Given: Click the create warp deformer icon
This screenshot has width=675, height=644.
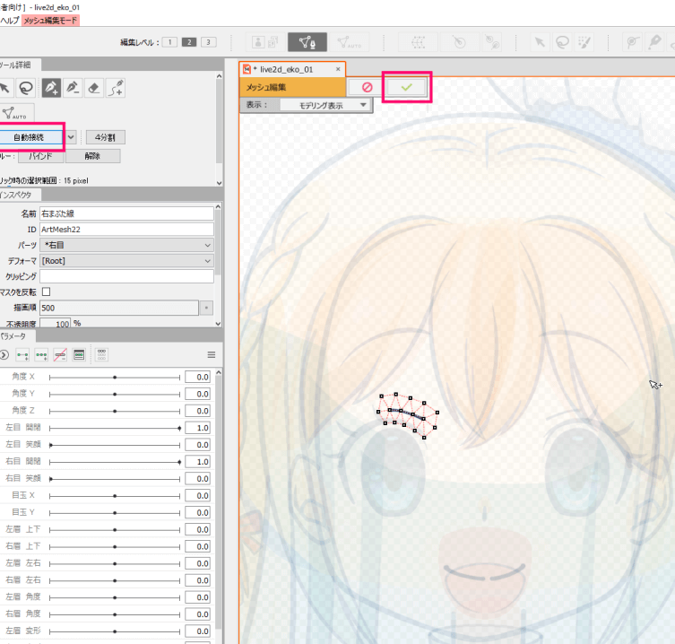Looking at the screenshot, I should [x=418, y=42].
